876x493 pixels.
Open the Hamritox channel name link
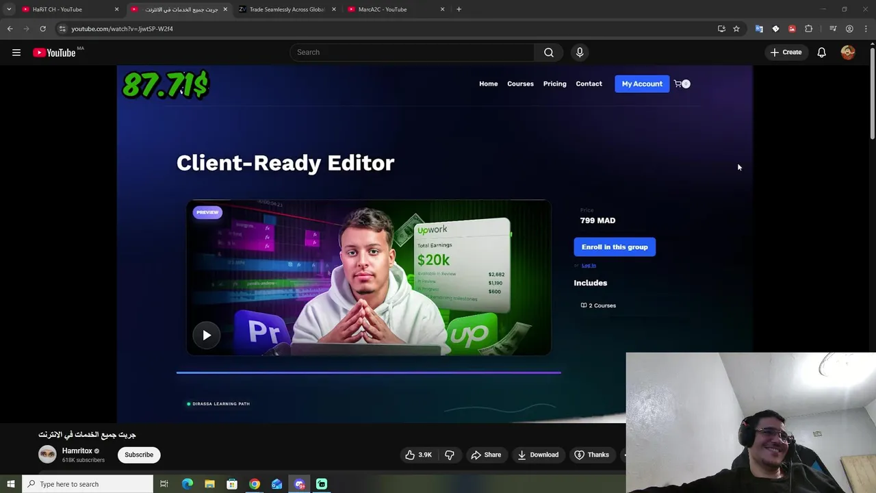tap(77, 451)
